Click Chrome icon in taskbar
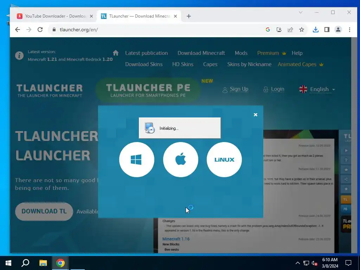 60,263
